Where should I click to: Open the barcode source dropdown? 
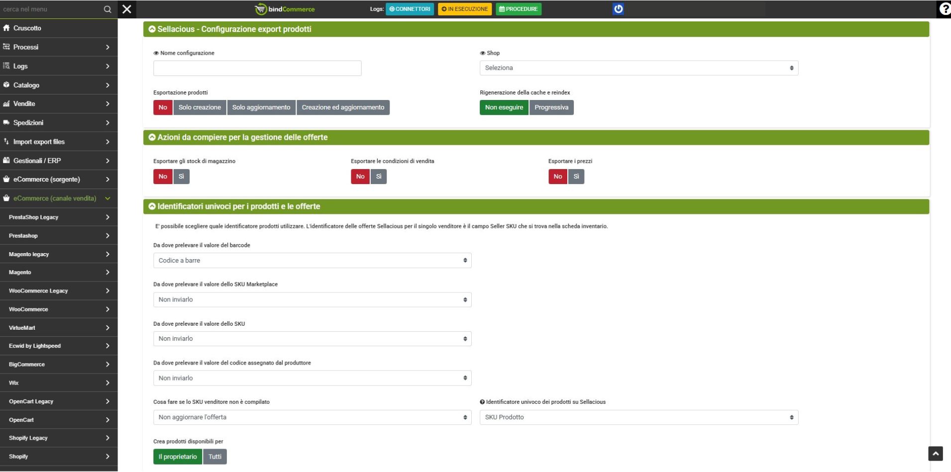pos(312,261)
